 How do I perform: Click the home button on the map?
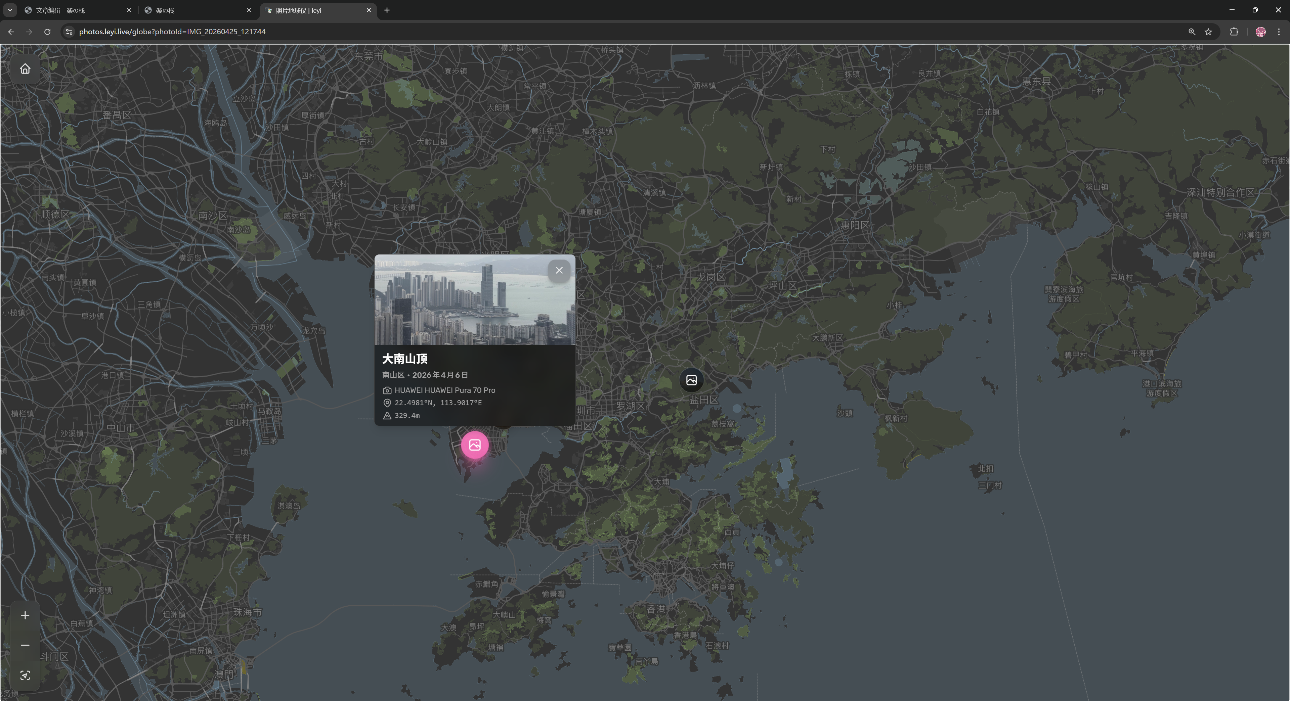click(25, 69)
